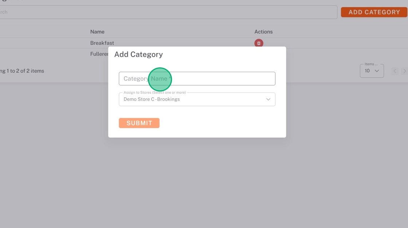Go to the next page arrow
408x228 pixels.
click(404, 71)
